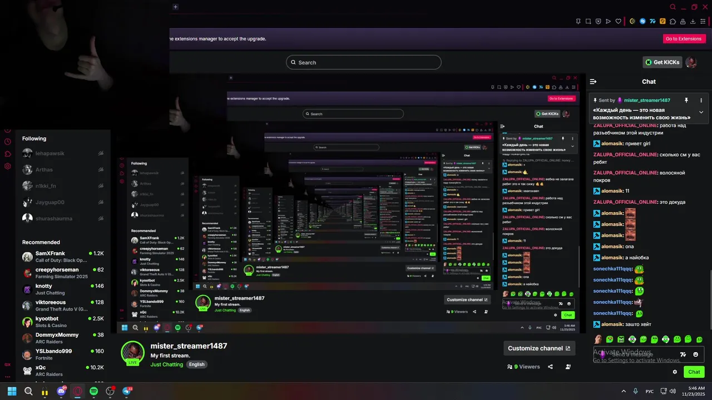
Task: Open 7TV emotes in message box
Action: coord(683,354)
